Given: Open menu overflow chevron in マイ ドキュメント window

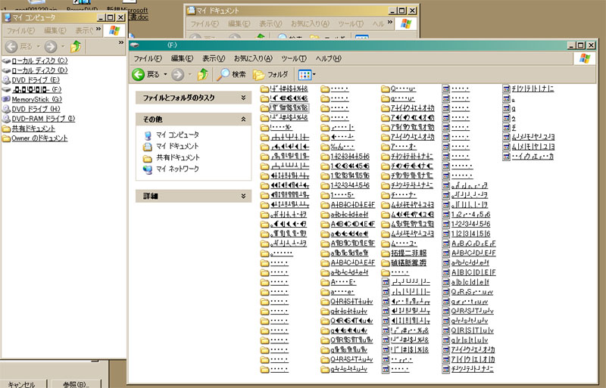Looking at the screenshot, I should [390, 23].
